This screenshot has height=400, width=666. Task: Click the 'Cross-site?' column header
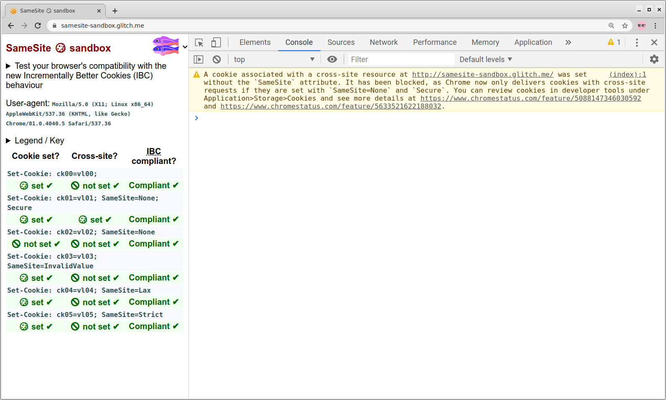pyautogui.click(x=94, y=156)
